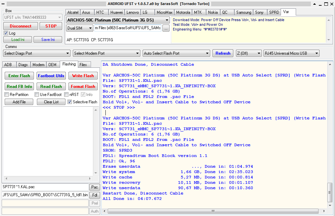This screenshot has width=335, height=216.
Task: Click the Prel button
Action: tap(94, 203)
